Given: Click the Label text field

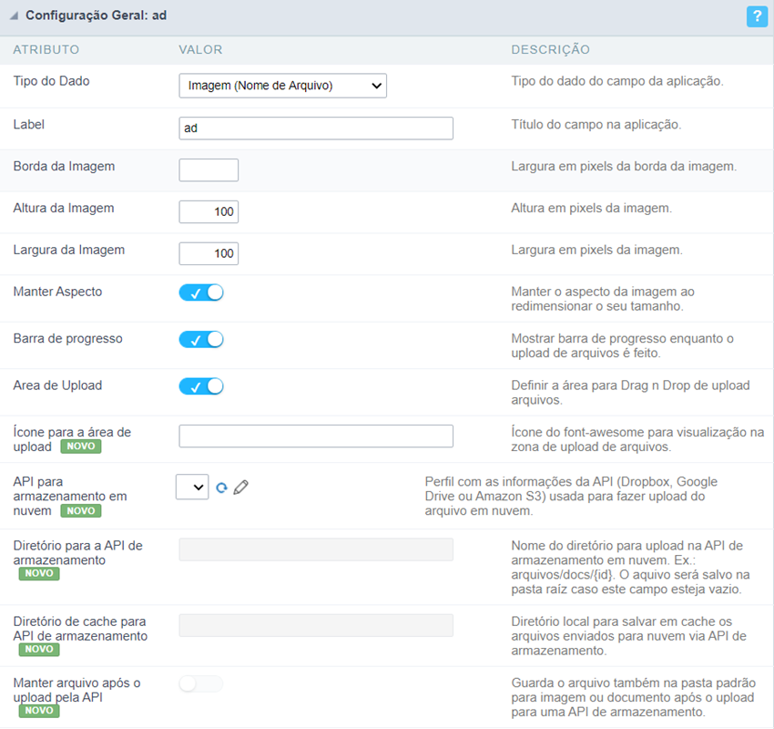Looking at the screenshot, I should 316,128.
